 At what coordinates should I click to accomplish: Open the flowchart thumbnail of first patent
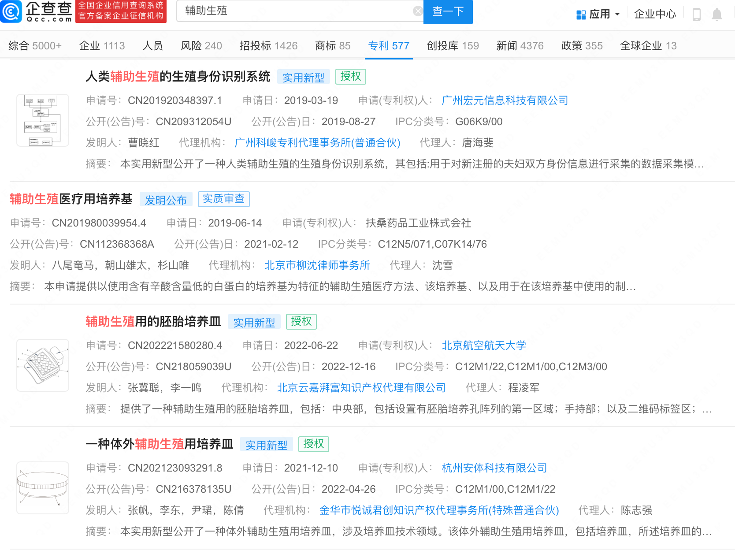tap(43, 120)
